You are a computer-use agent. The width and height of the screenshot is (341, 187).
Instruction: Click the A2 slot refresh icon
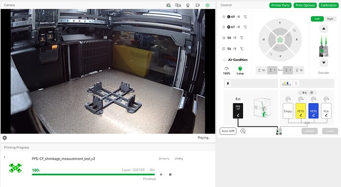301,99
